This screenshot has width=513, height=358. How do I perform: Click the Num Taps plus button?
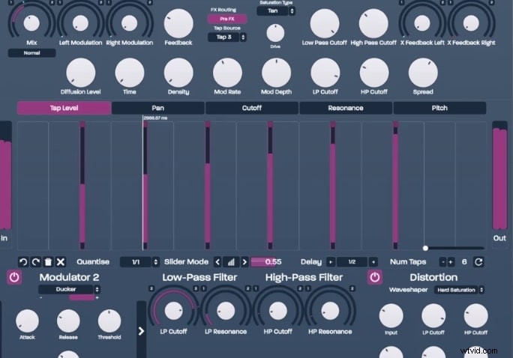[x=451, y=262]
